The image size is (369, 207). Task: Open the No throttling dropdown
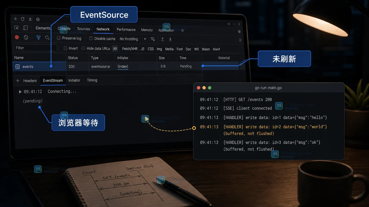[x=133, y=39]
